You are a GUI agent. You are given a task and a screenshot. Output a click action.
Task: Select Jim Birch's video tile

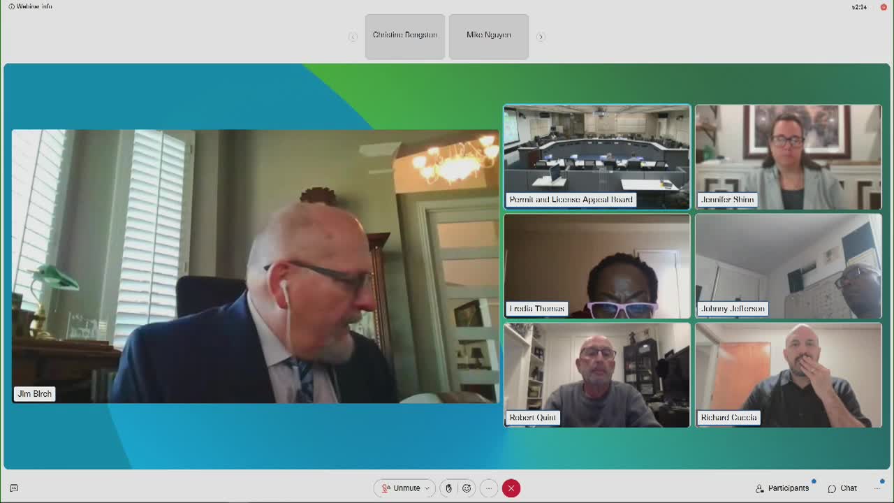pos(255,266)
